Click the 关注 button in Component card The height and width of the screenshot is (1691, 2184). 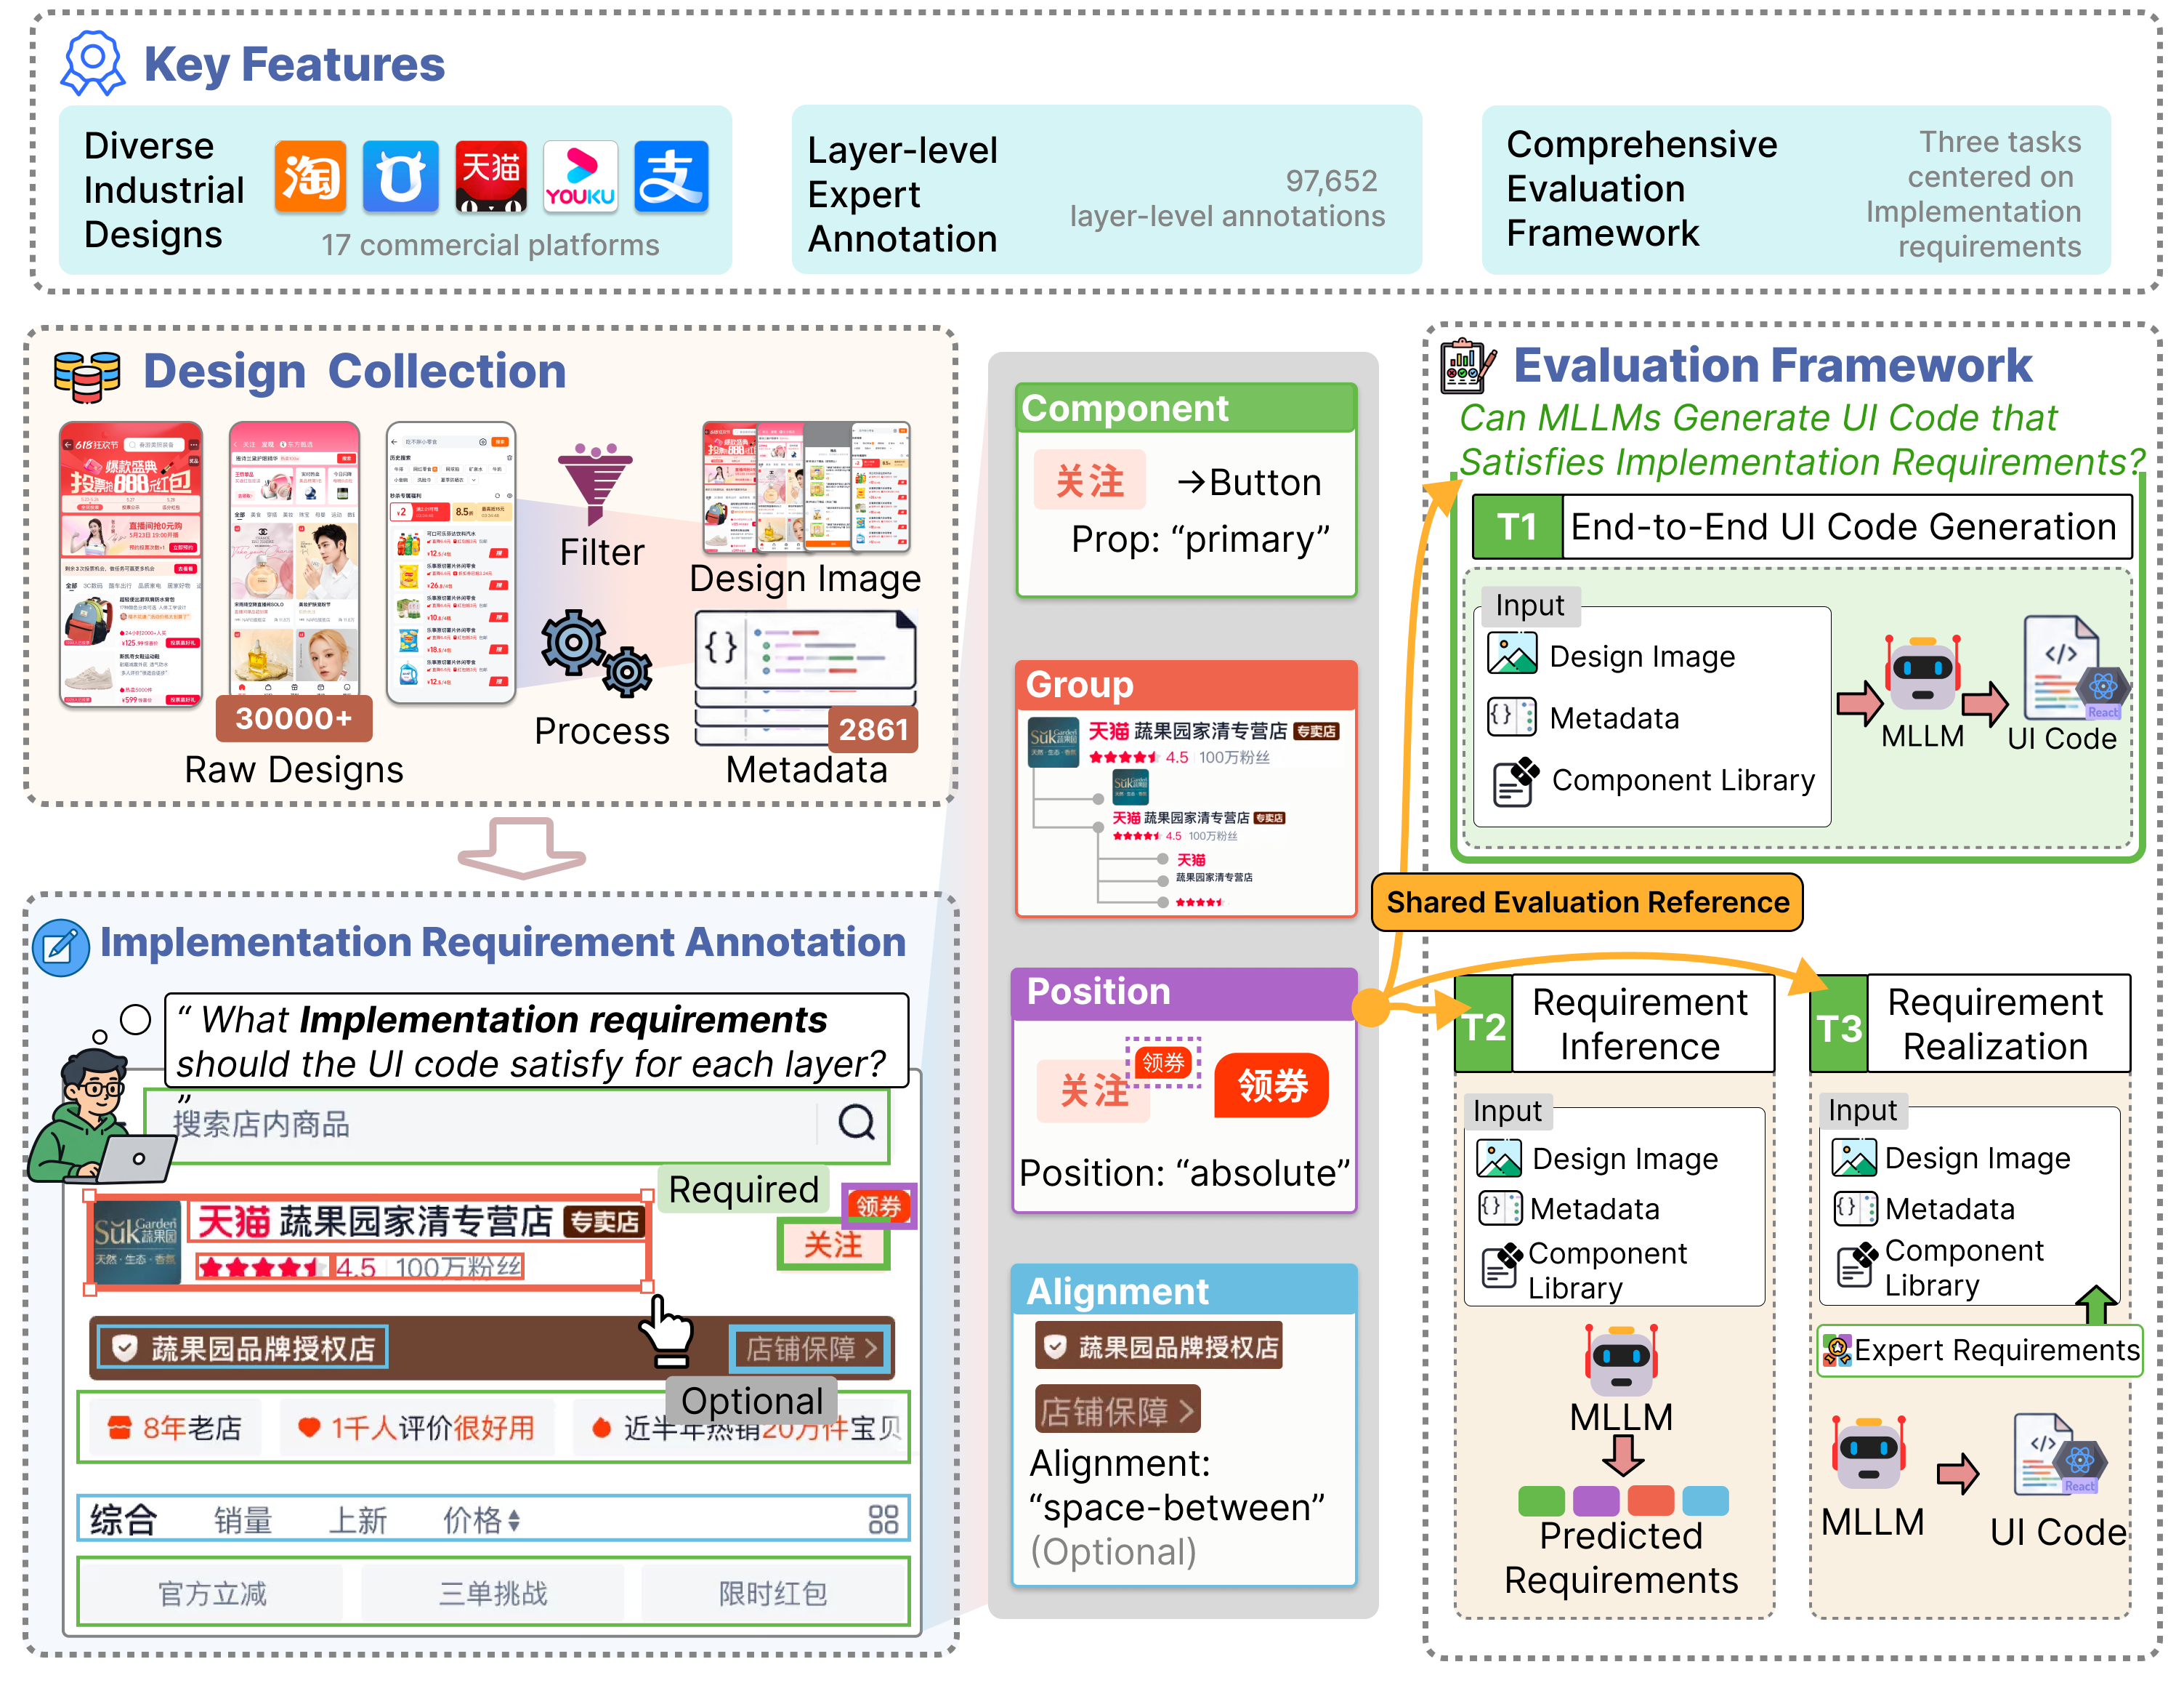tap(1089, 481)
